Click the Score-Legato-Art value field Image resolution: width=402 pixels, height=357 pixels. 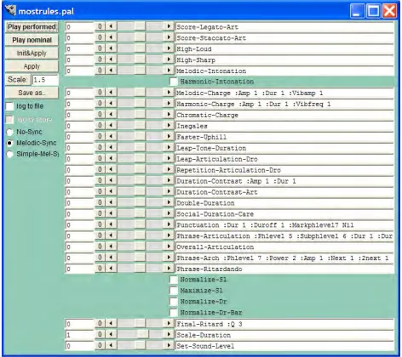[x=79, y=27]
